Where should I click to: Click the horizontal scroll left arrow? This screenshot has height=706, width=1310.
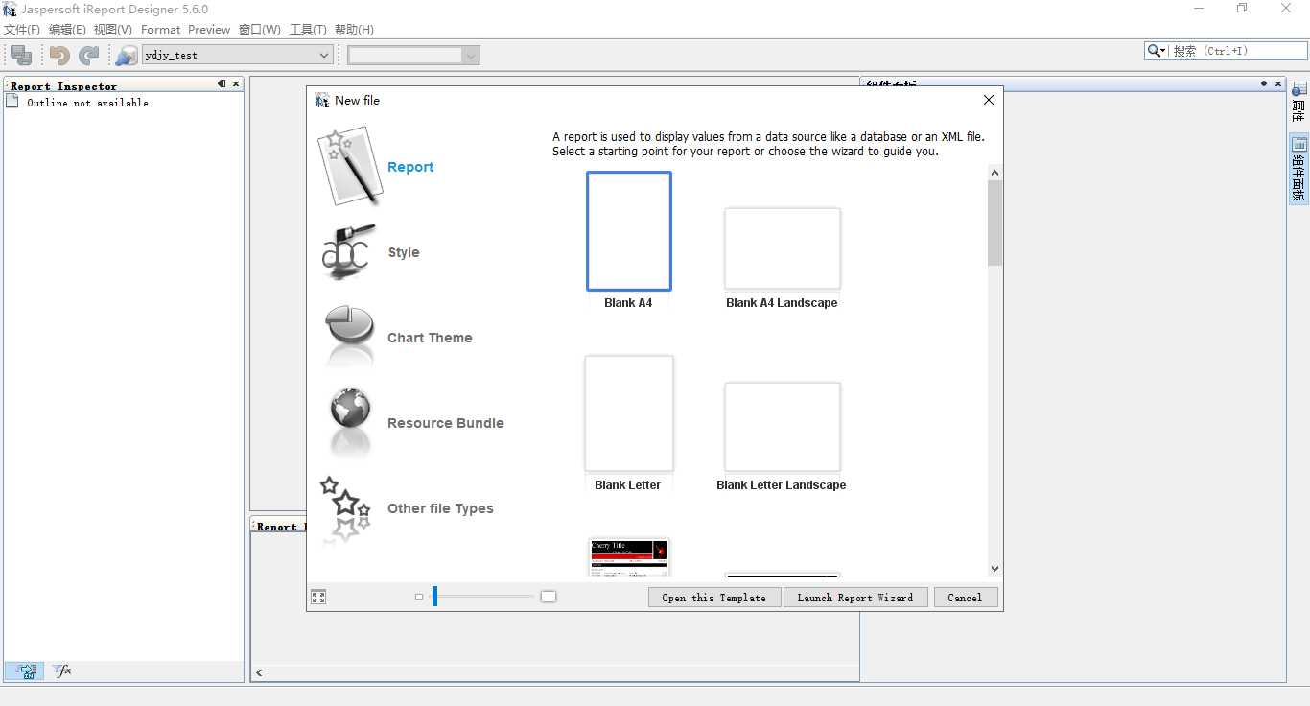pos(260,673)
